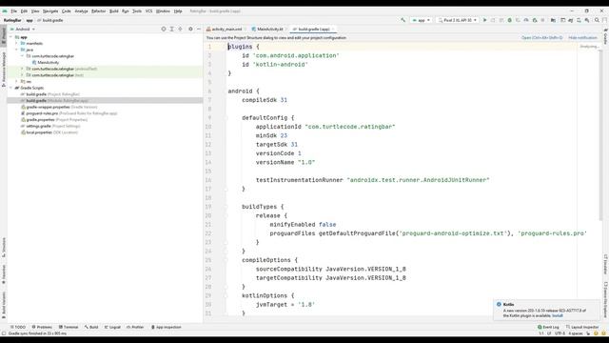Open the Event Log tool window
The image size is (609, 343).
(548, 327)
